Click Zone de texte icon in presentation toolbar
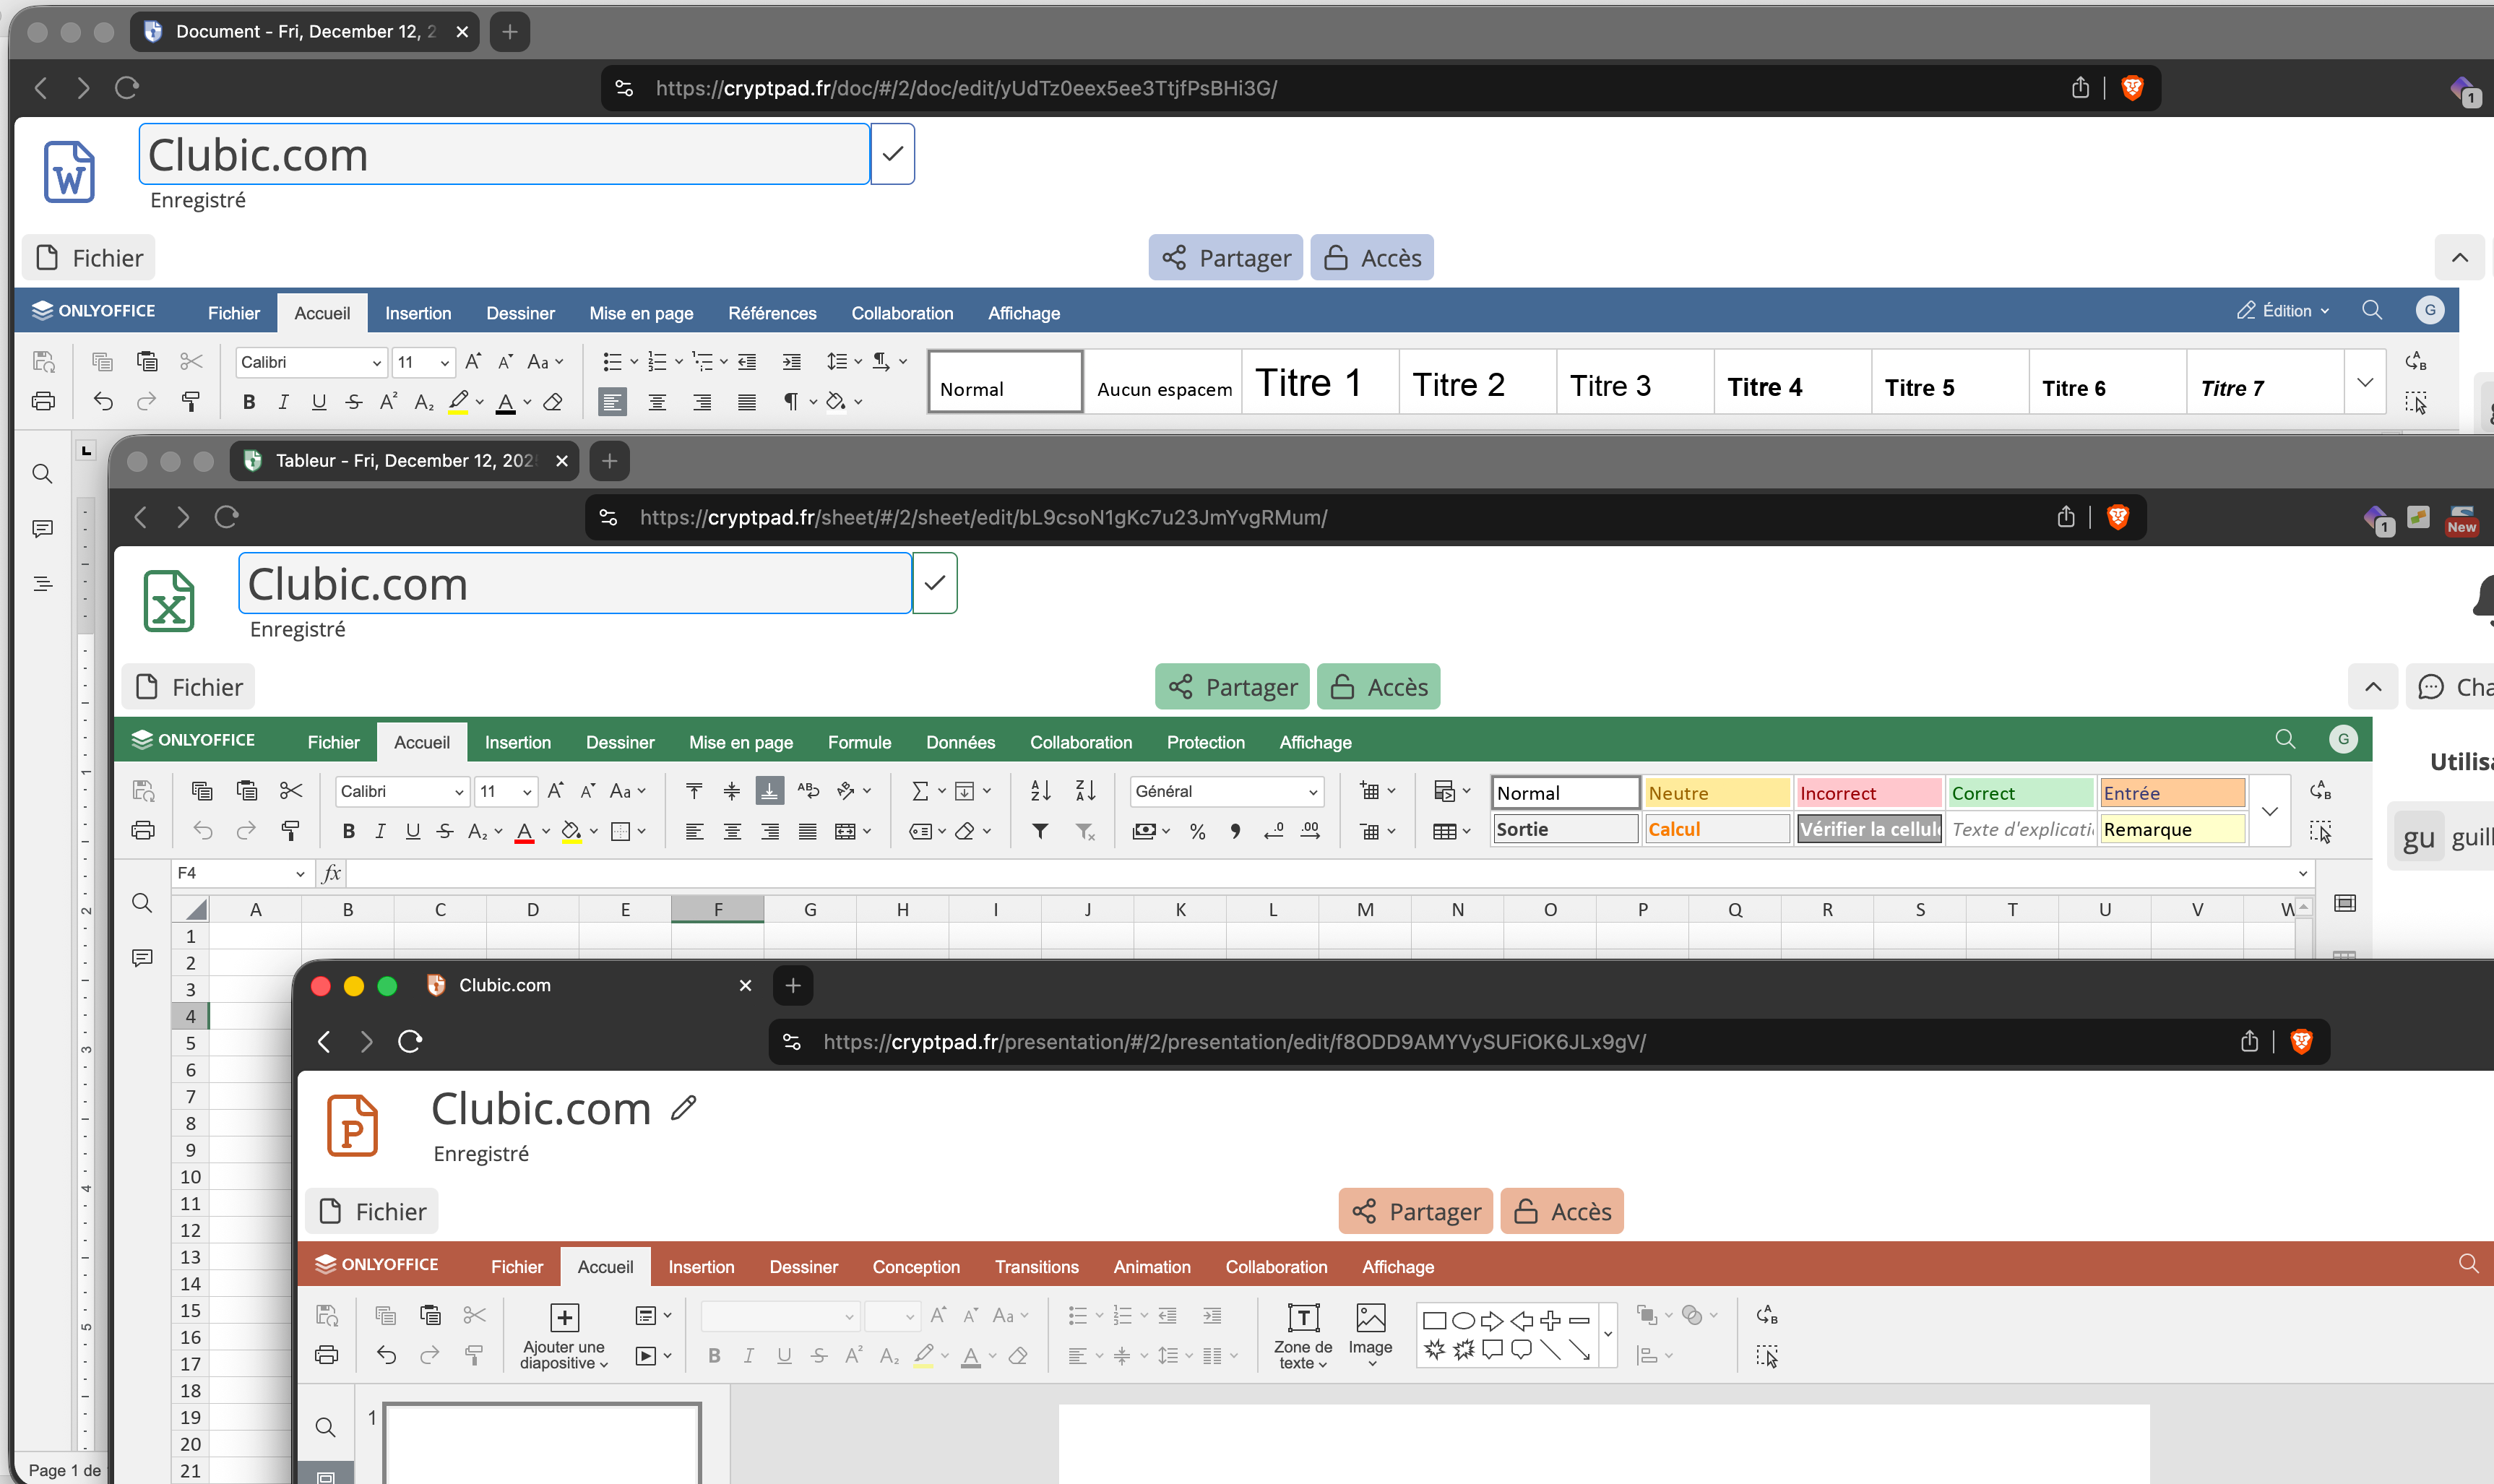 point(1303,1318)
